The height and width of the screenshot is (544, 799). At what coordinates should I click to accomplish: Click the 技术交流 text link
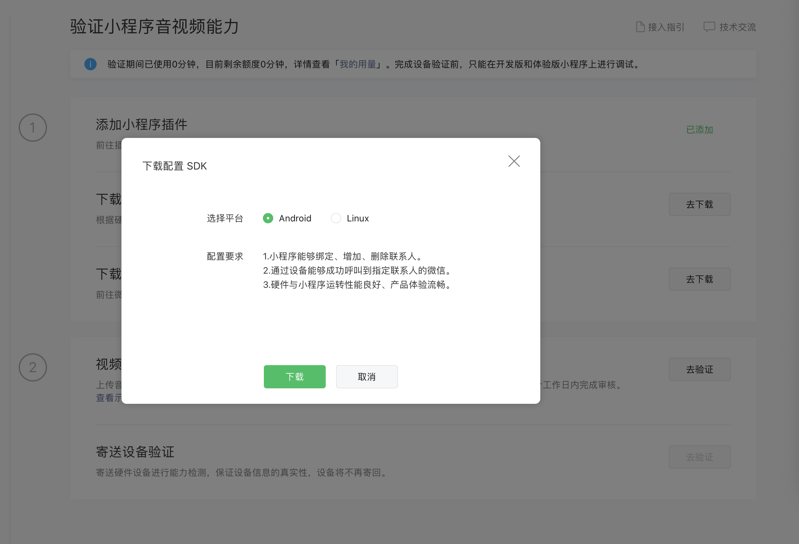point(737,27)
